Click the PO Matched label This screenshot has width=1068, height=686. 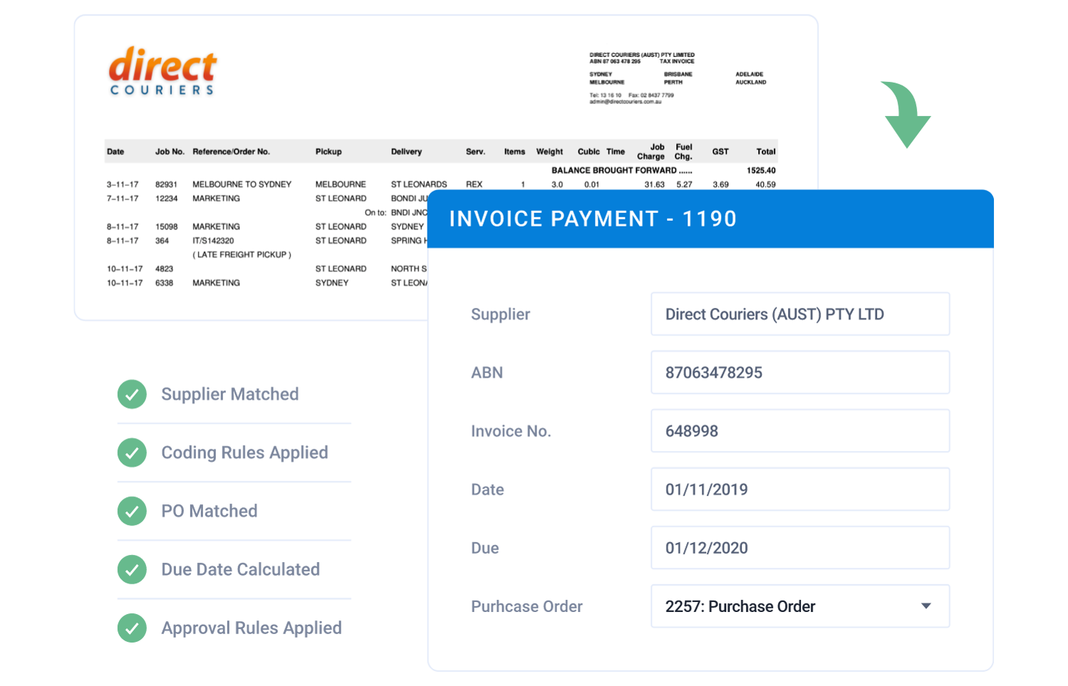pyautogui.click(x=209, y=511)
